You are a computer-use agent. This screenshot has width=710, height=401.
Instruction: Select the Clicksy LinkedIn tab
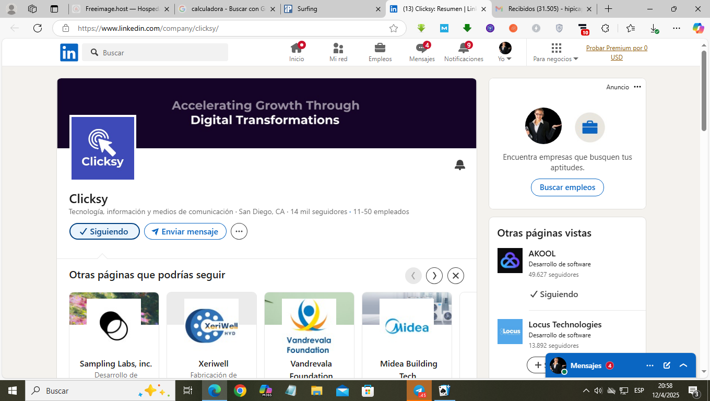pos(439,9)
